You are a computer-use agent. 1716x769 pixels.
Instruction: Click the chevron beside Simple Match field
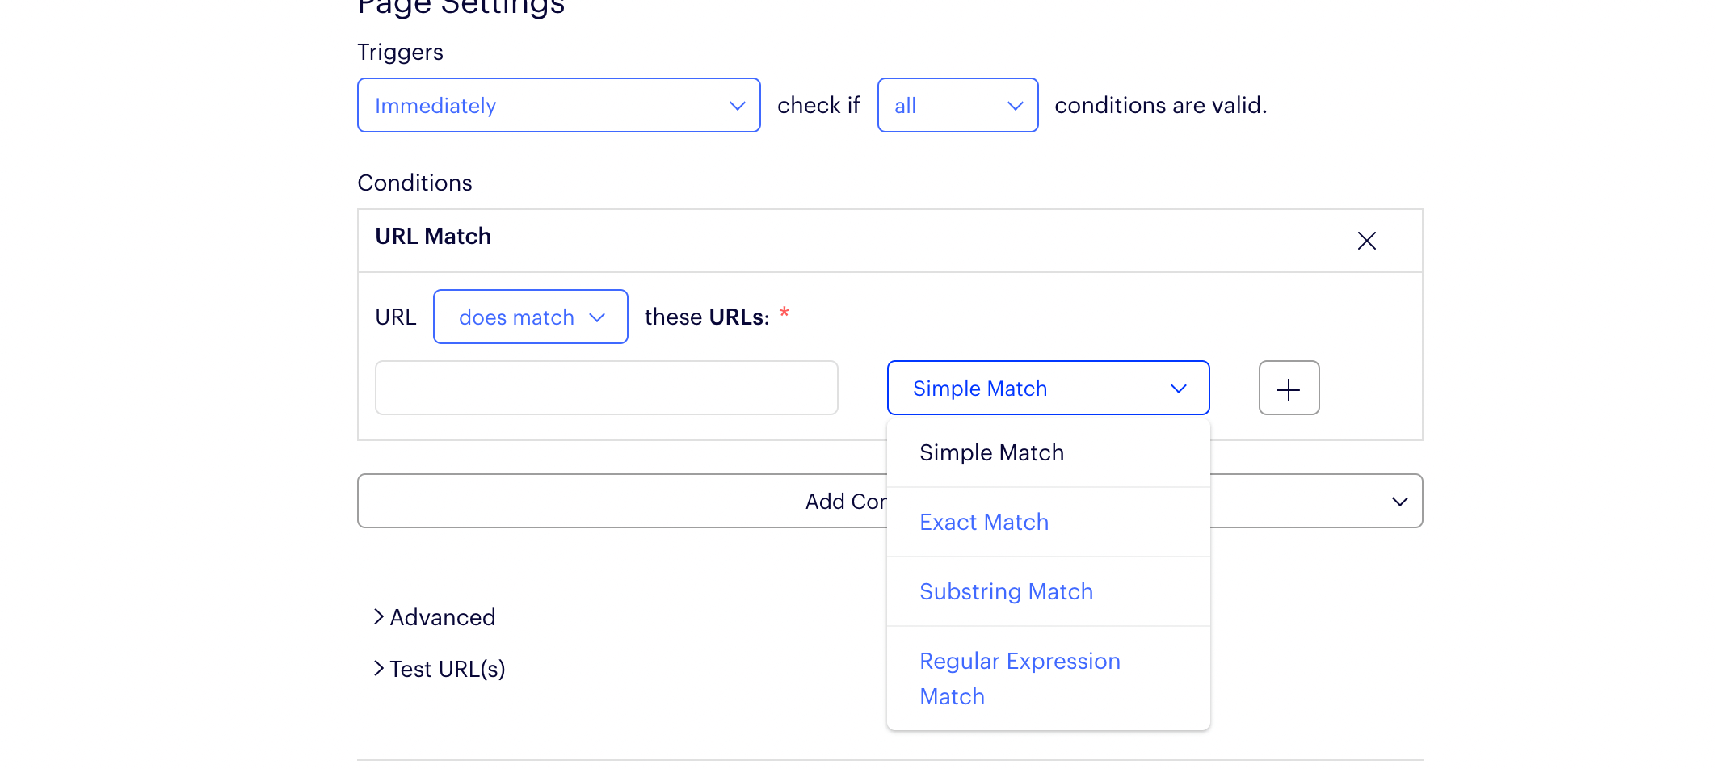click(1179, 389)
